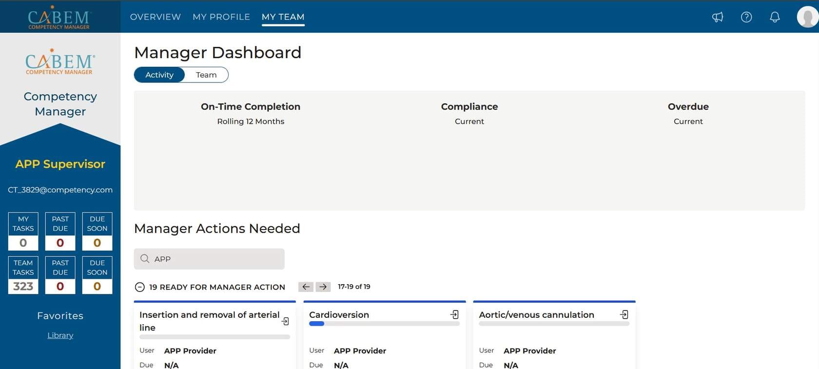Click the announcements megaphone icon
The image size is (819, 369).
(717, 17)
